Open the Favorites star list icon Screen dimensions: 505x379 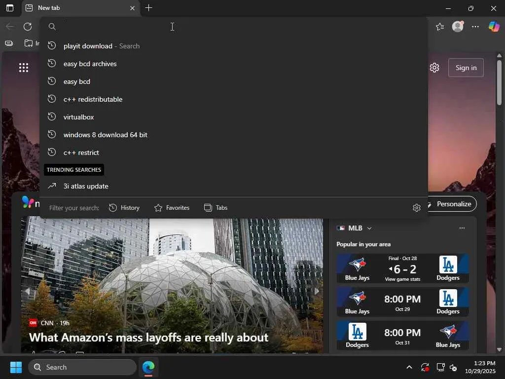click(440, 27)
